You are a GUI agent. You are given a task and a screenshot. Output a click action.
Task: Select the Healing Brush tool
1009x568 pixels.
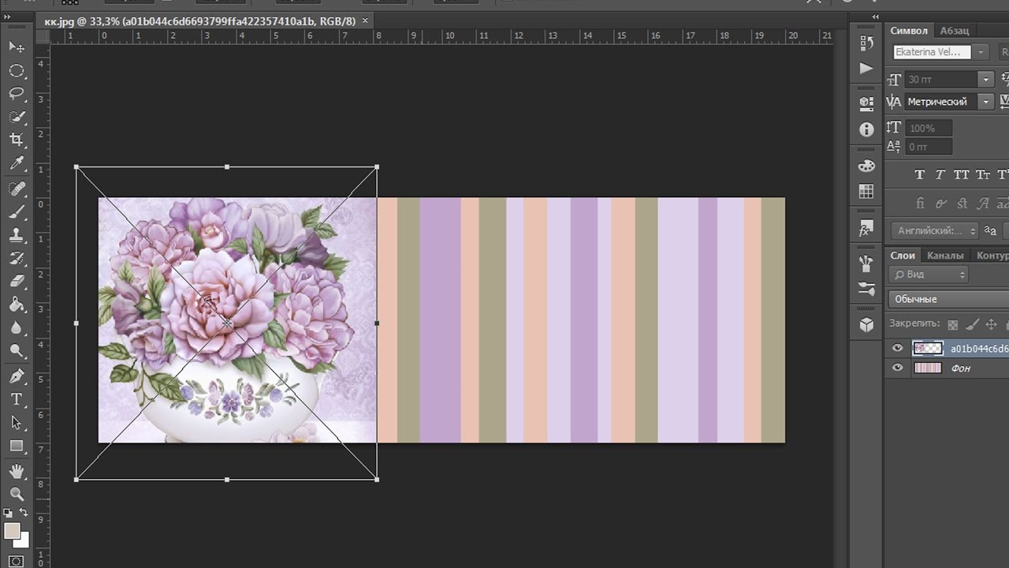16,189
